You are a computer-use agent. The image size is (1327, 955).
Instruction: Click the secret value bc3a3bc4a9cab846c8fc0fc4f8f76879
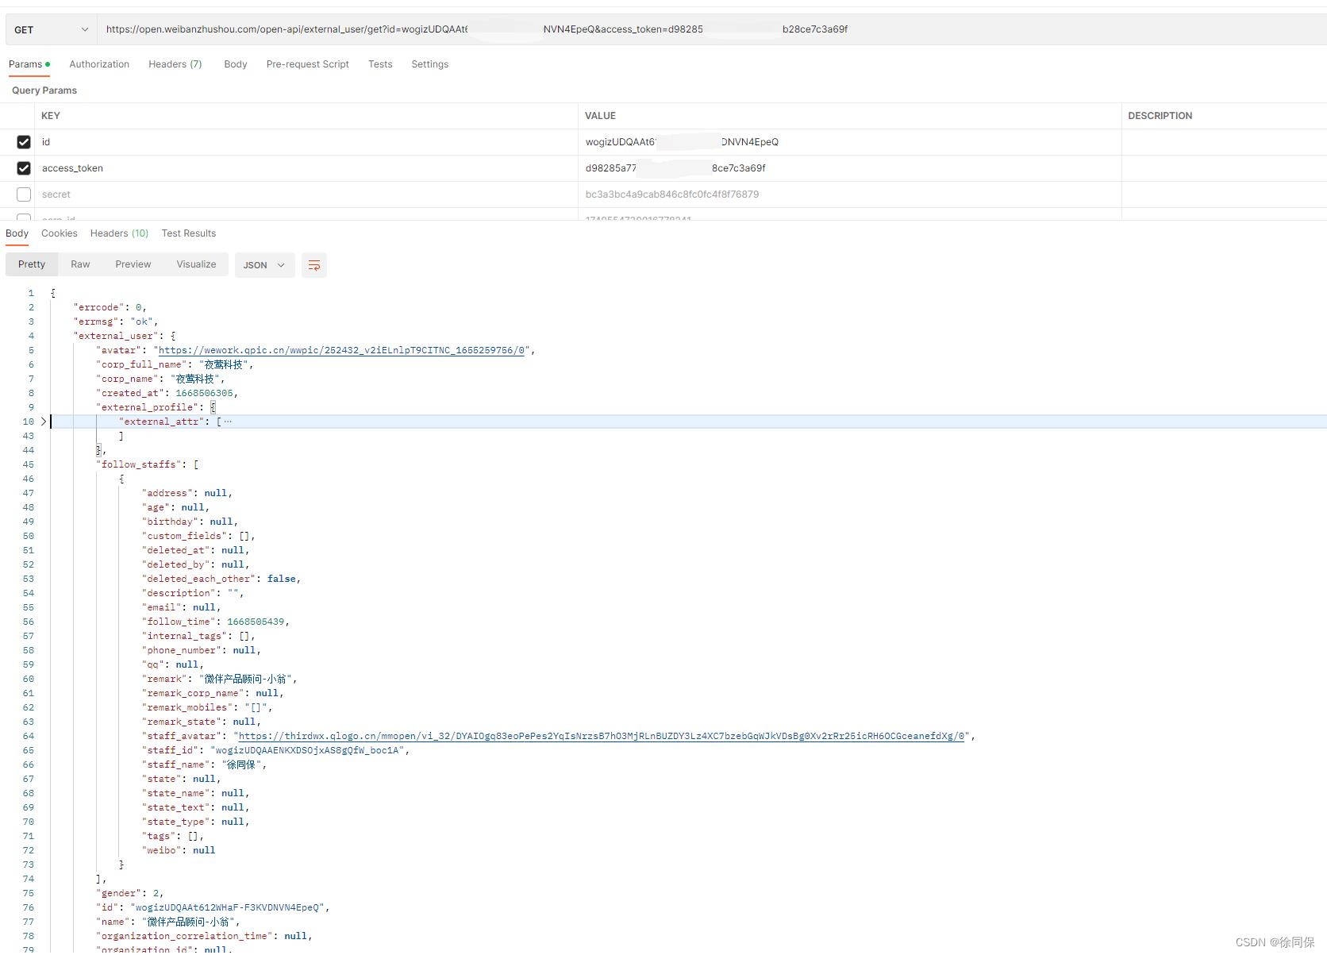[672, 194]
